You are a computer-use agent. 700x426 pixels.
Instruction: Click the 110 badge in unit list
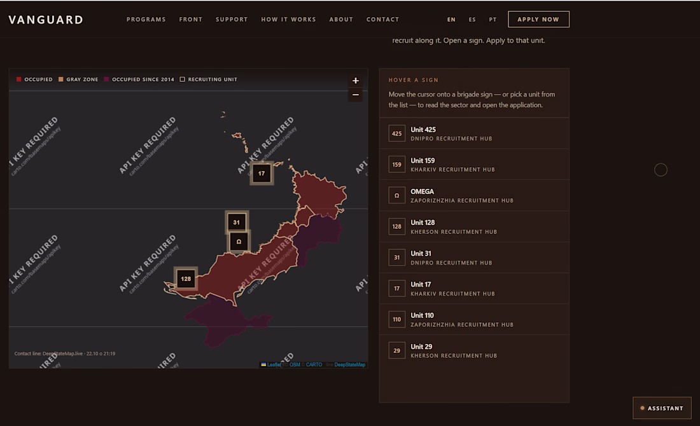[397, 319]
